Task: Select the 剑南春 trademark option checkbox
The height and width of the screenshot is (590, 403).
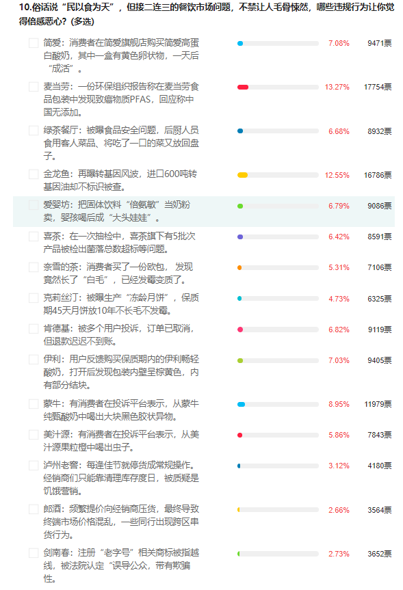Action: [34, 553]
